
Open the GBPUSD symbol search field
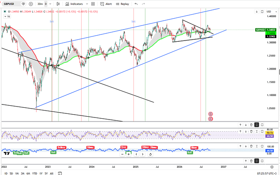pos(11,4)
